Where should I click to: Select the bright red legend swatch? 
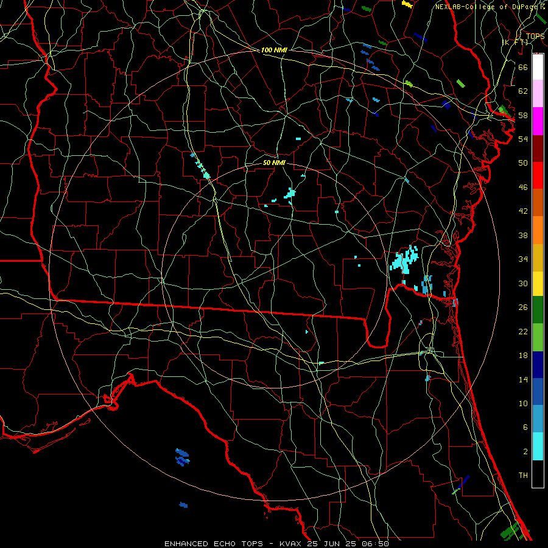[538, 175]
